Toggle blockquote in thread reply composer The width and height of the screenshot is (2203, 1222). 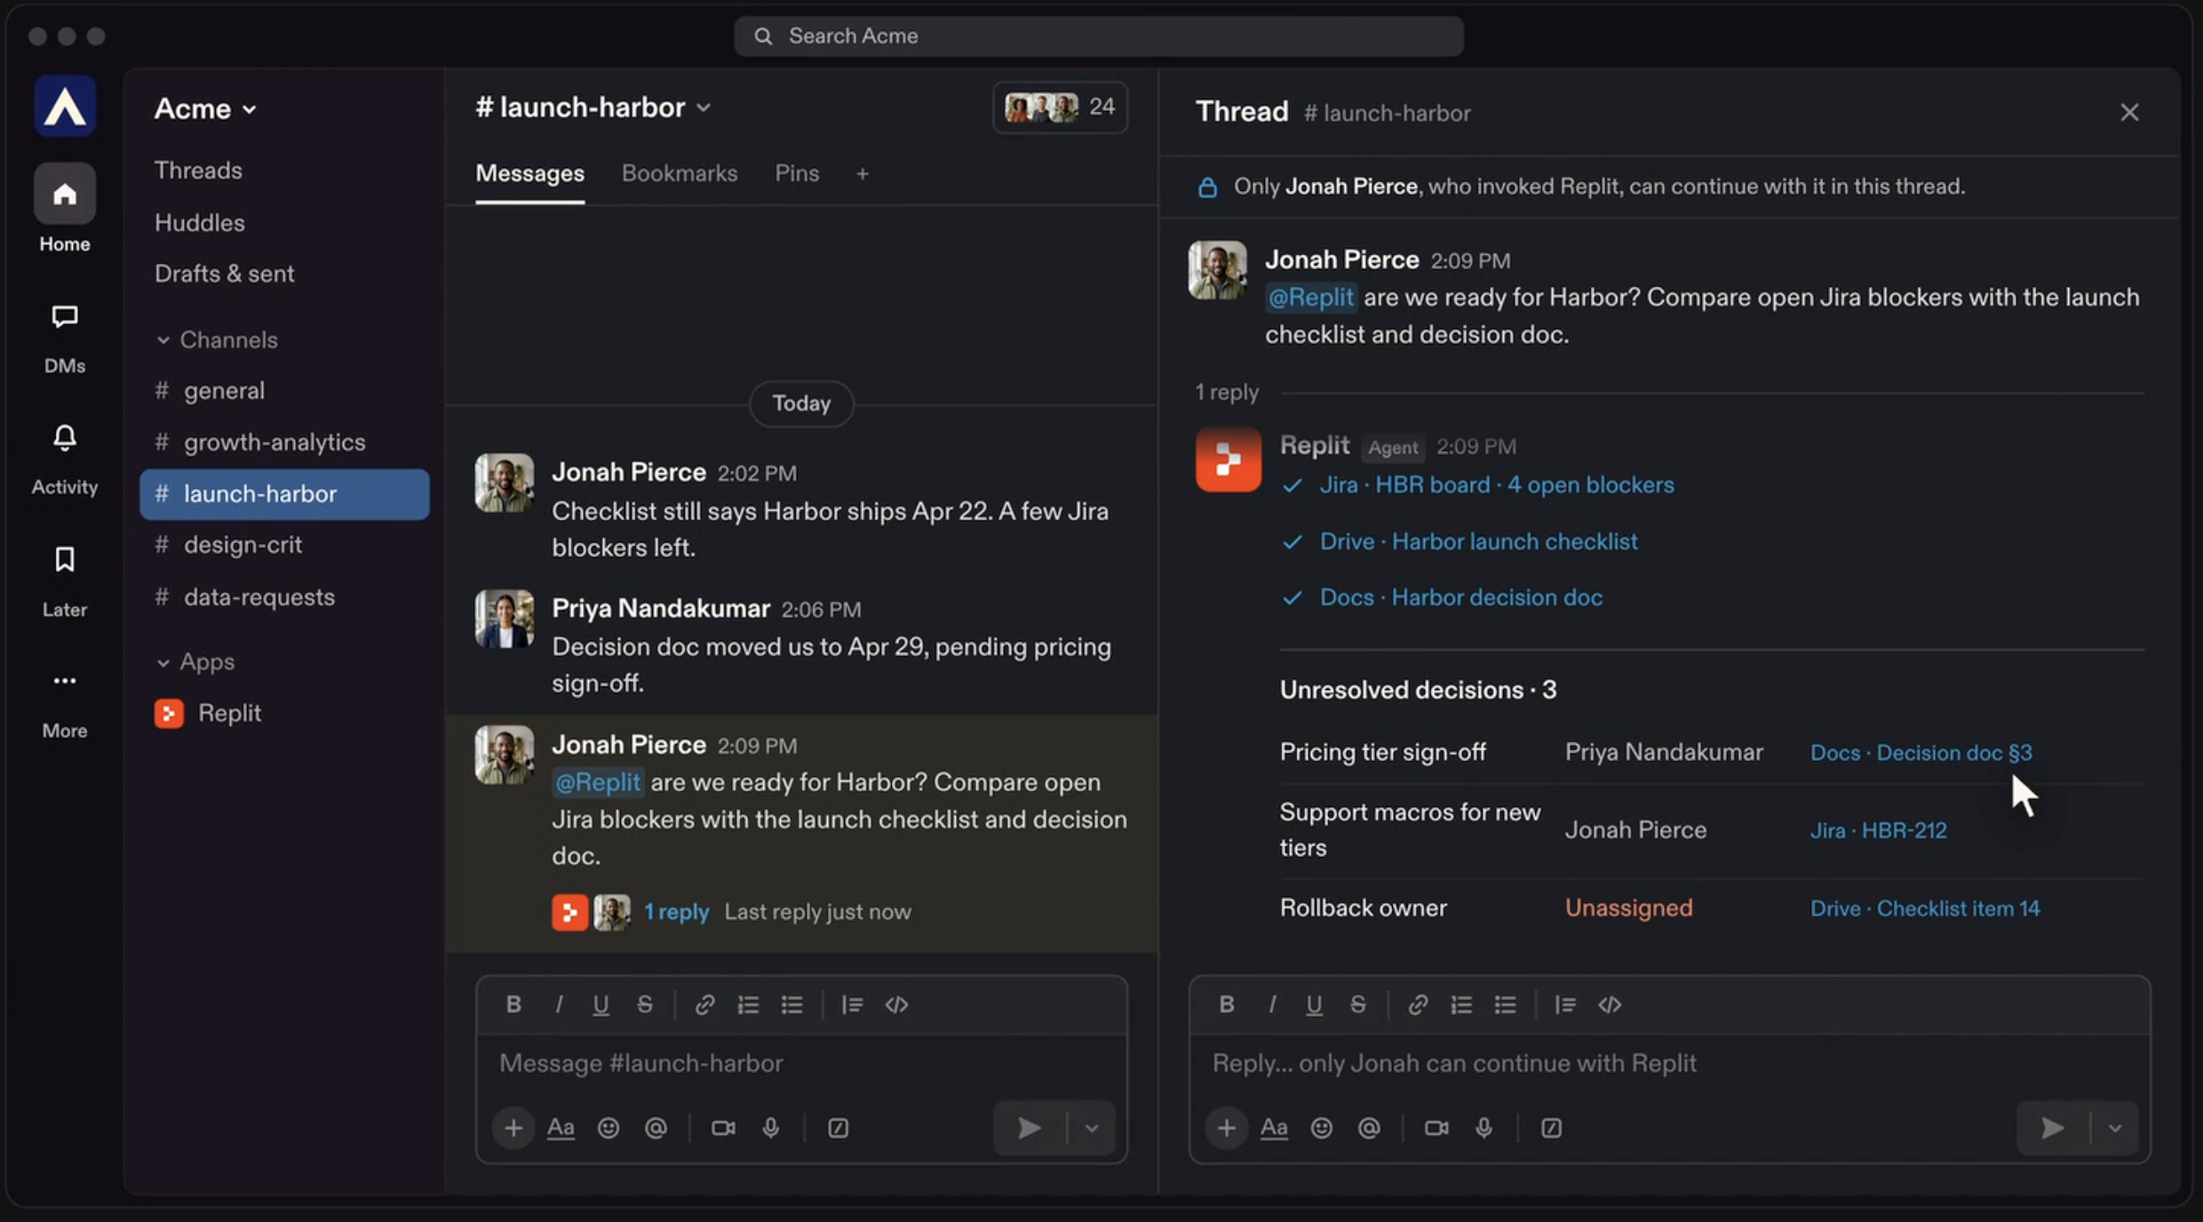point(1565,1004)
